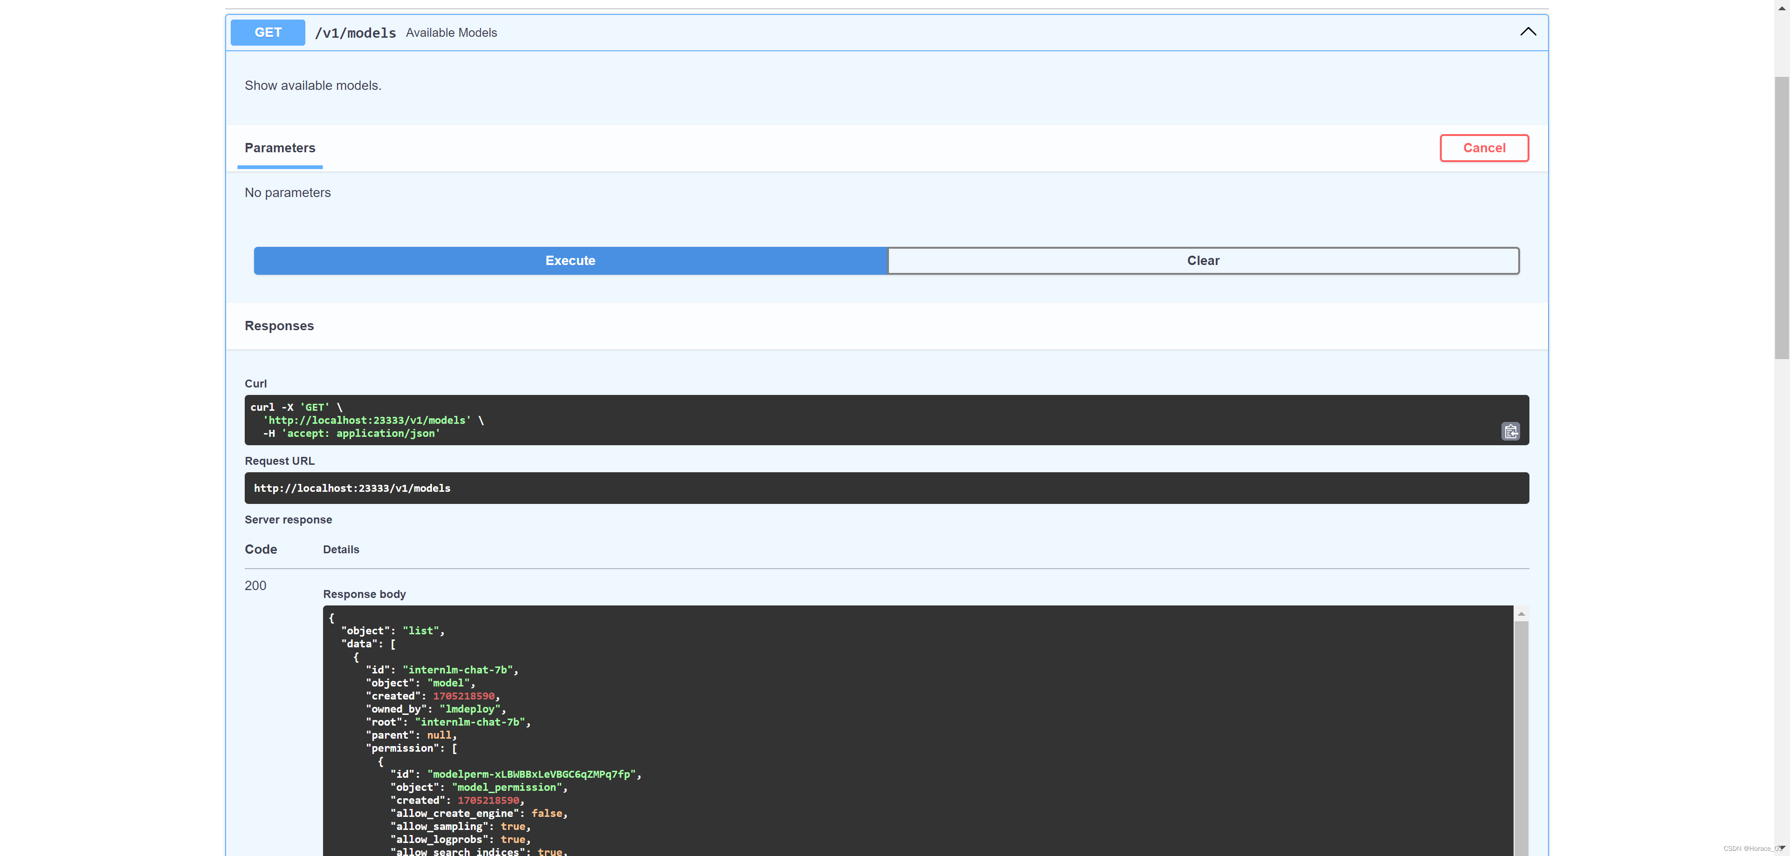Viewport: 1790px width, 856px height.
Task: Clear the response with Clear button
Action: (x=1203, y=260)
